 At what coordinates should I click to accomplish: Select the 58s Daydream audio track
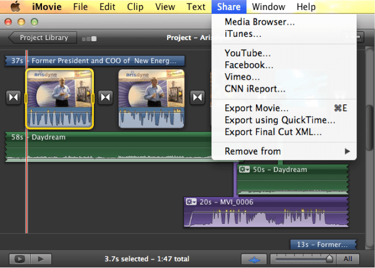(108, 147)
